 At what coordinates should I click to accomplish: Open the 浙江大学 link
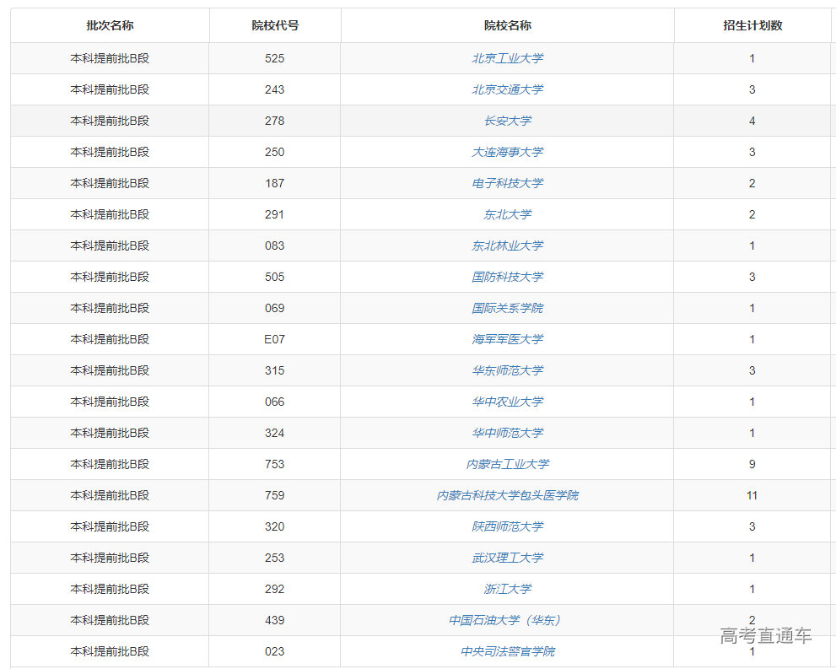tap(507, 589)
